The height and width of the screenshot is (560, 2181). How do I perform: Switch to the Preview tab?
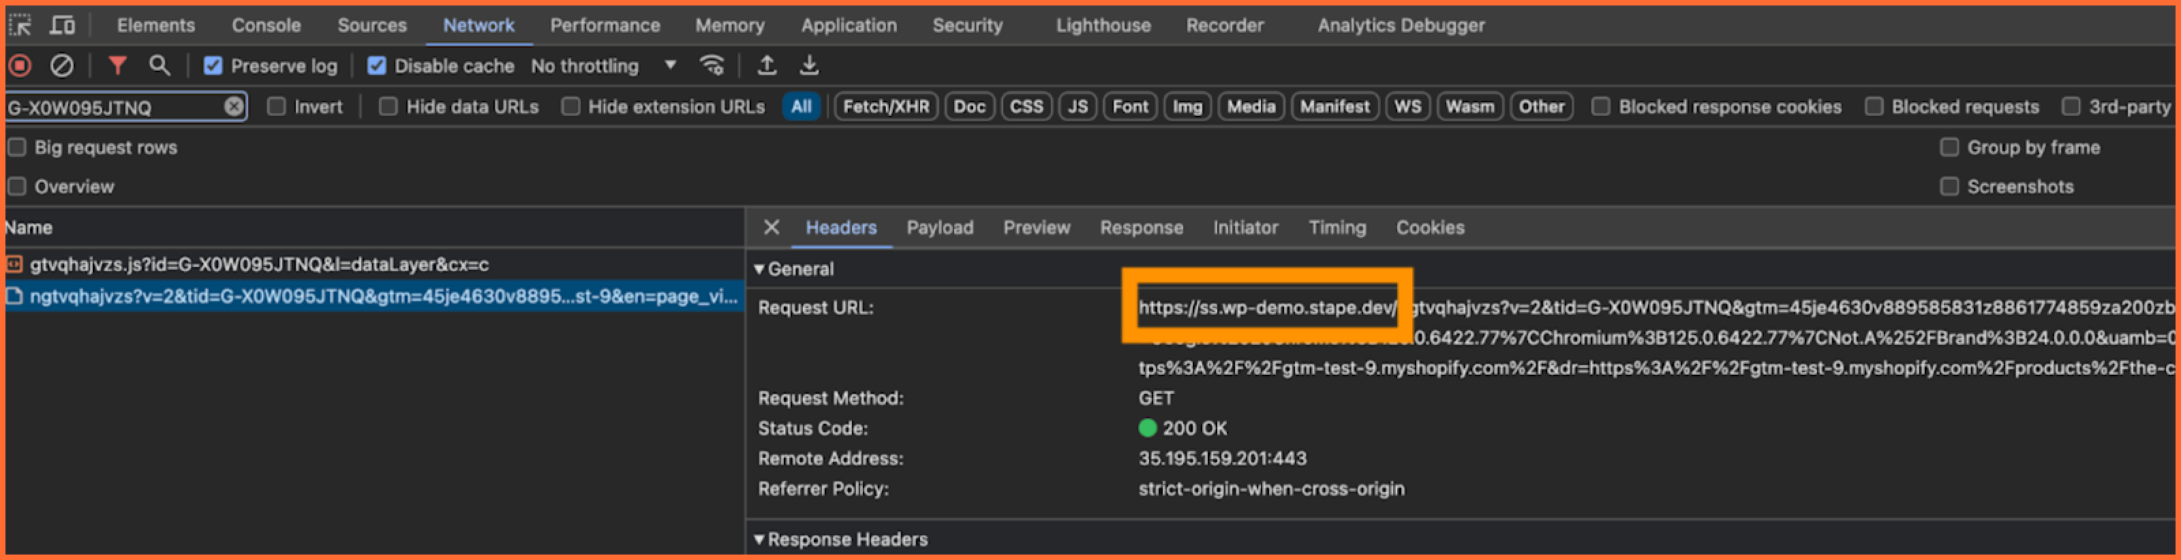coord(1037,228)
